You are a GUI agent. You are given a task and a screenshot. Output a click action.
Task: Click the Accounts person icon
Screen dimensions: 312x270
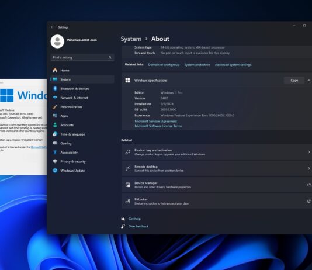(x=55, y=125)
